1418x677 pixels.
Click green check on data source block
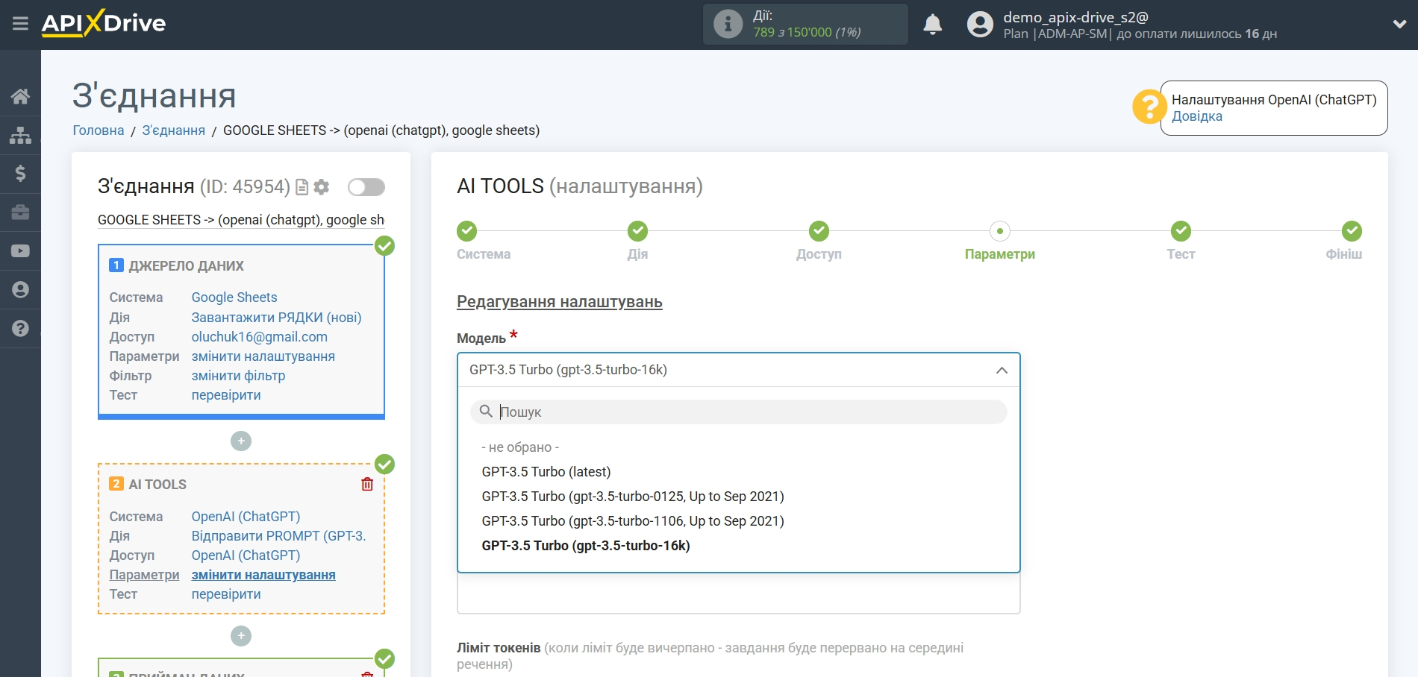[384, 245]
